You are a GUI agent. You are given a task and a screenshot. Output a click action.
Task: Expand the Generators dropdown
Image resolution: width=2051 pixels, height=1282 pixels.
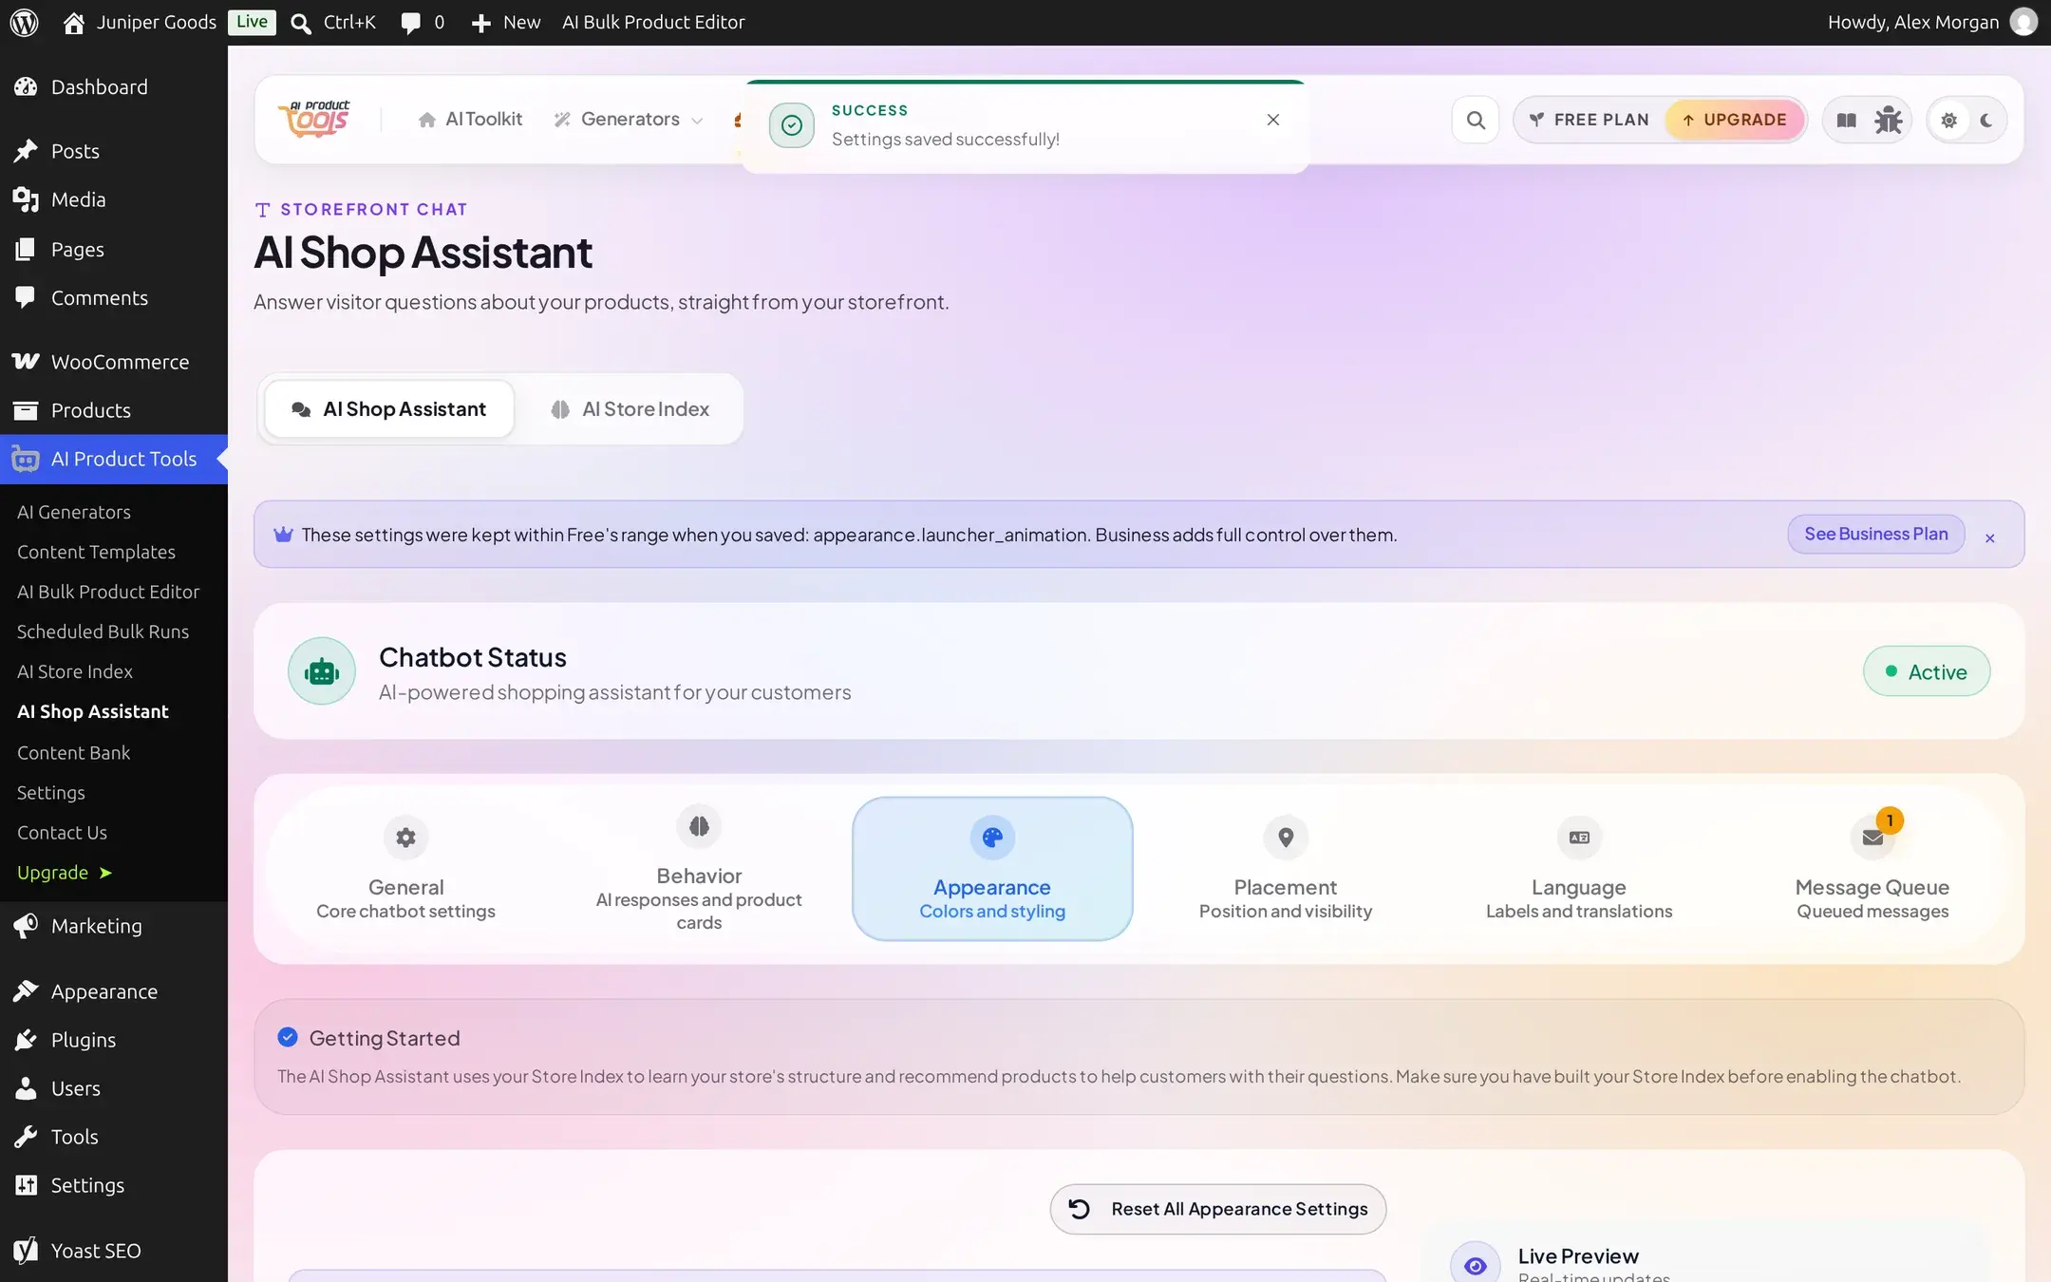629,120
